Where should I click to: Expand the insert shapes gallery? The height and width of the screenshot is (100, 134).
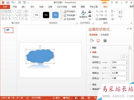(23, 18)
